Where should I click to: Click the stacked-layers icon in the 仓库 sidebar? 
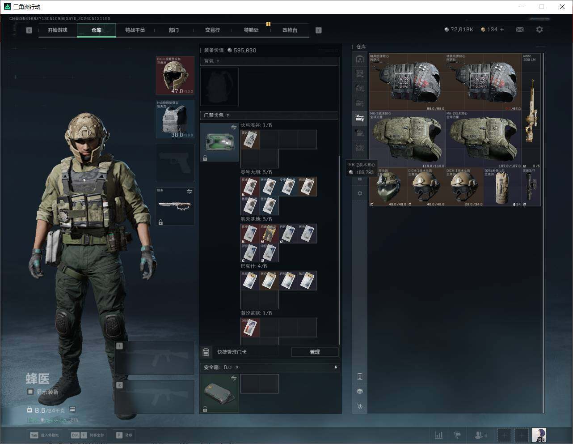coord(360,391)
